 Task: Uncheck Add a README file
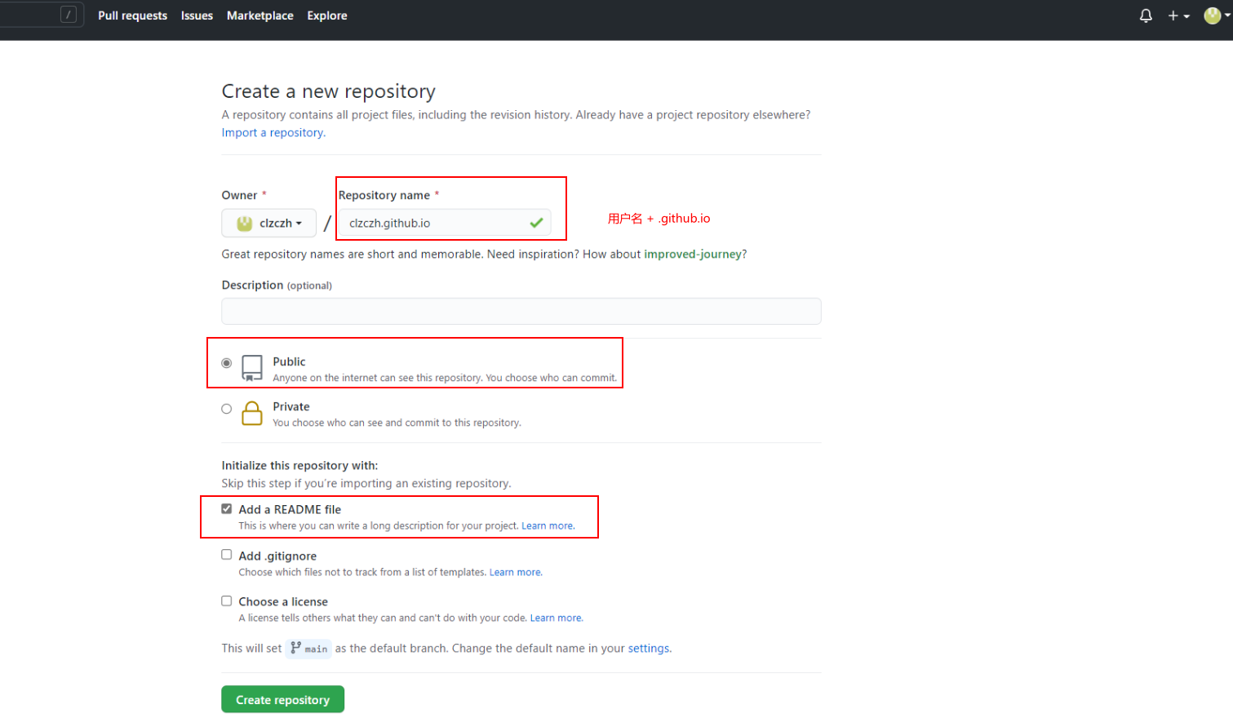pos(226,508)
